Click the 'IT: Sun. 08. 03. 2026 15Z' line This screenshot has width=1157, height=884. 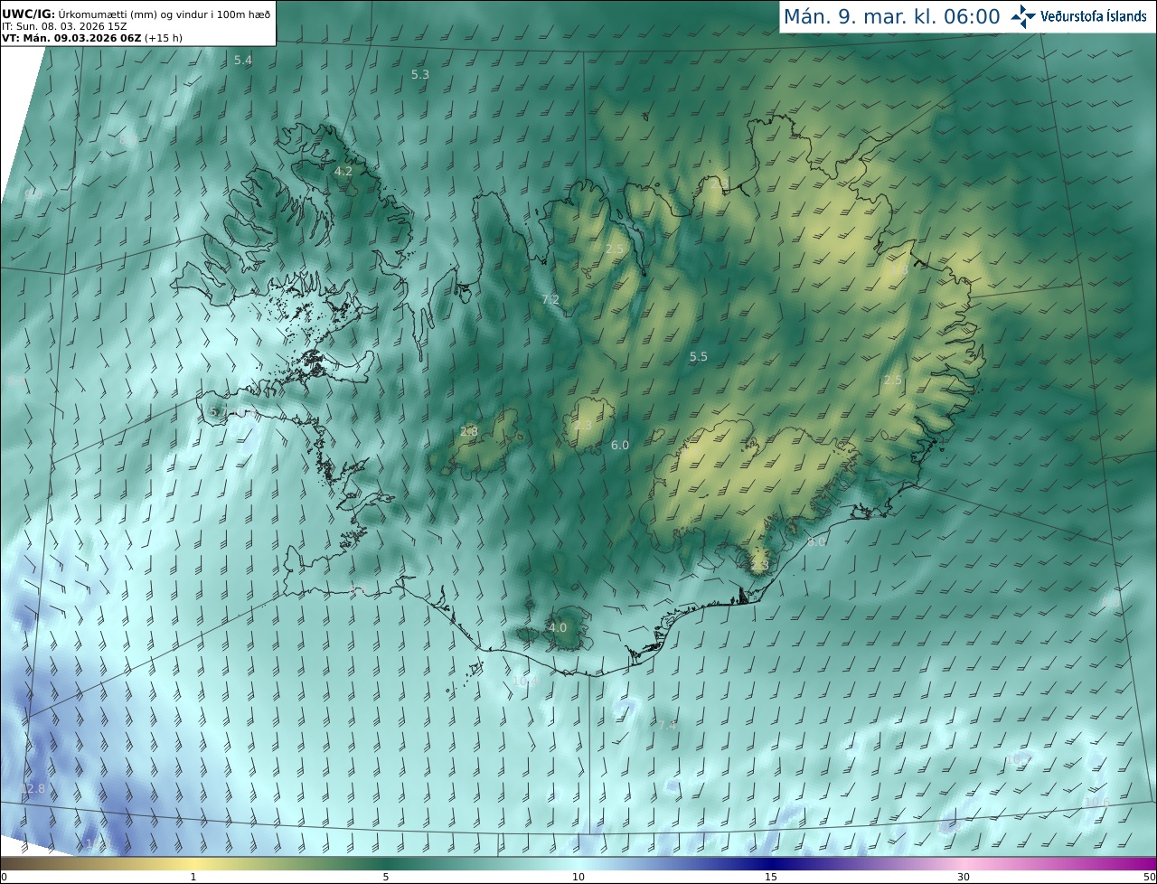pos(64,27)
